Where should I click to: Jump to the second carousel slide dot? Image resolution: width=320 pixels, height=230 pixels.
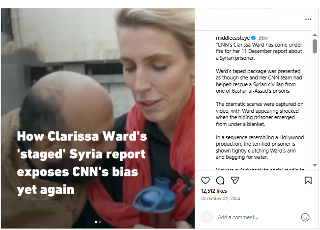100,222
